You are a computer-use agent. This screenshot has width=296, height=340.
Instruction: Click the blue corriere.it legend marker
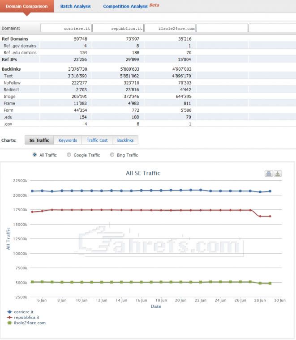(x=10, y=312)
